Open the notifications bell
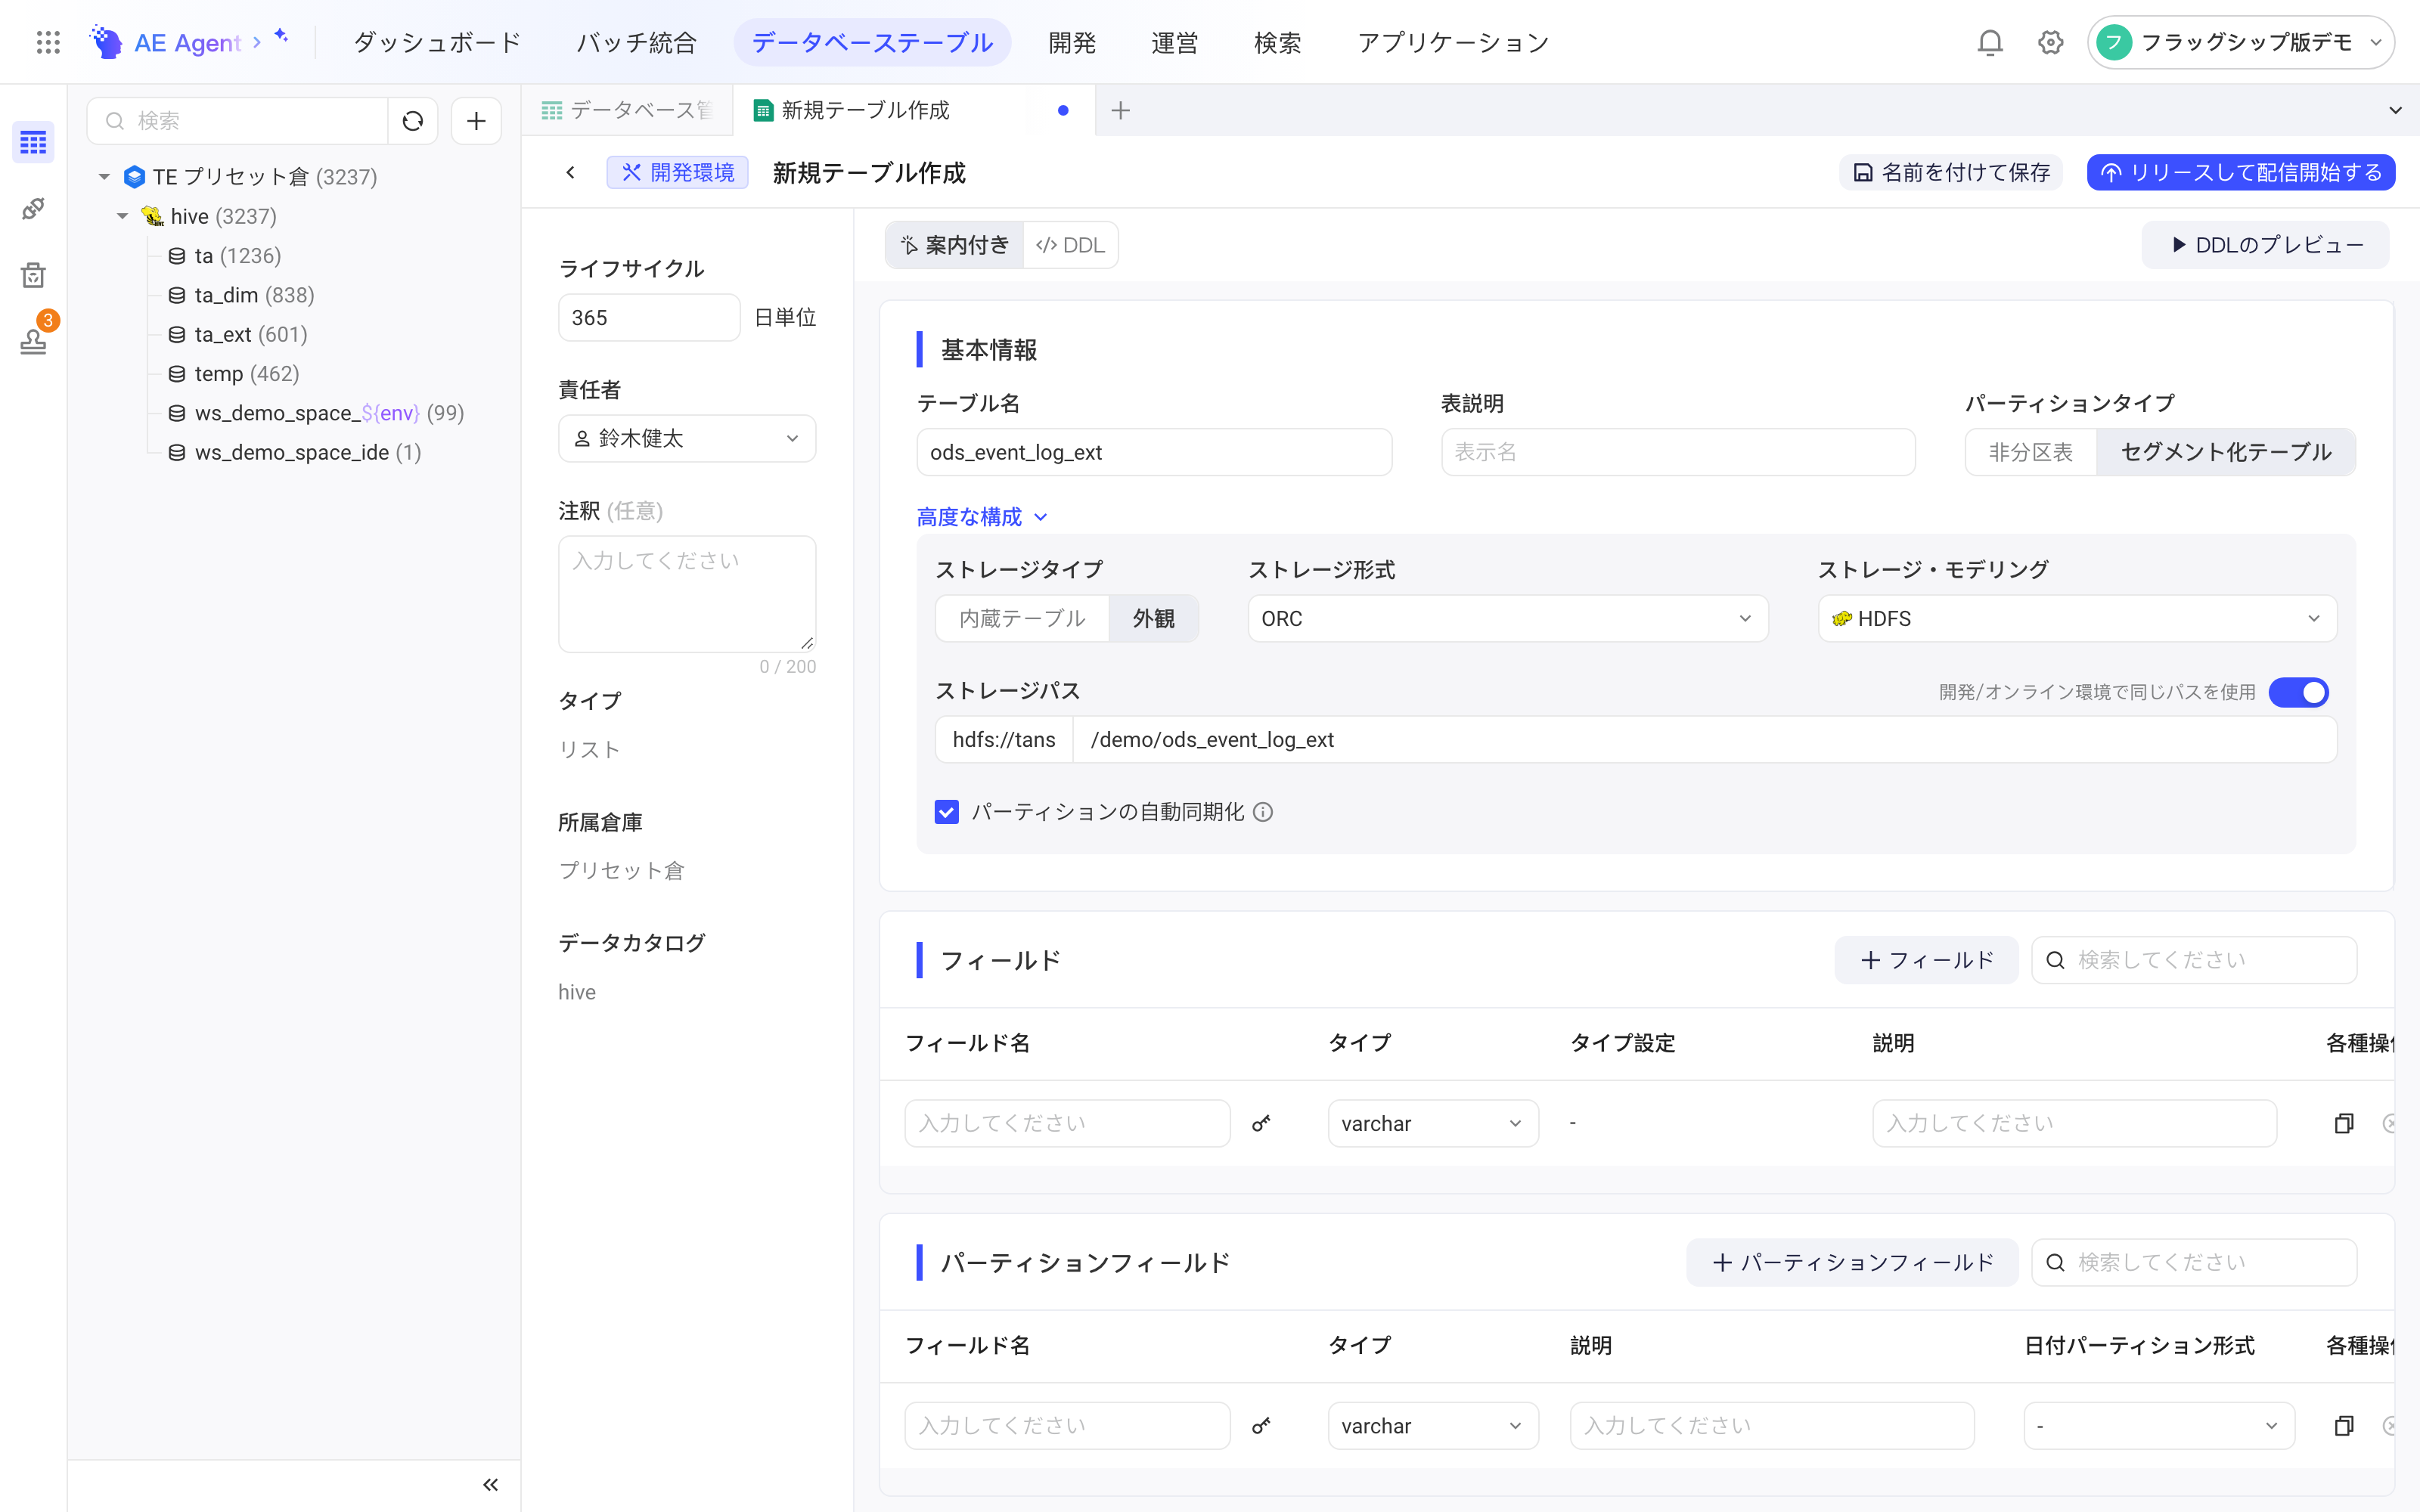This screenshot has height=1512, width=2420. point(1990,42)
